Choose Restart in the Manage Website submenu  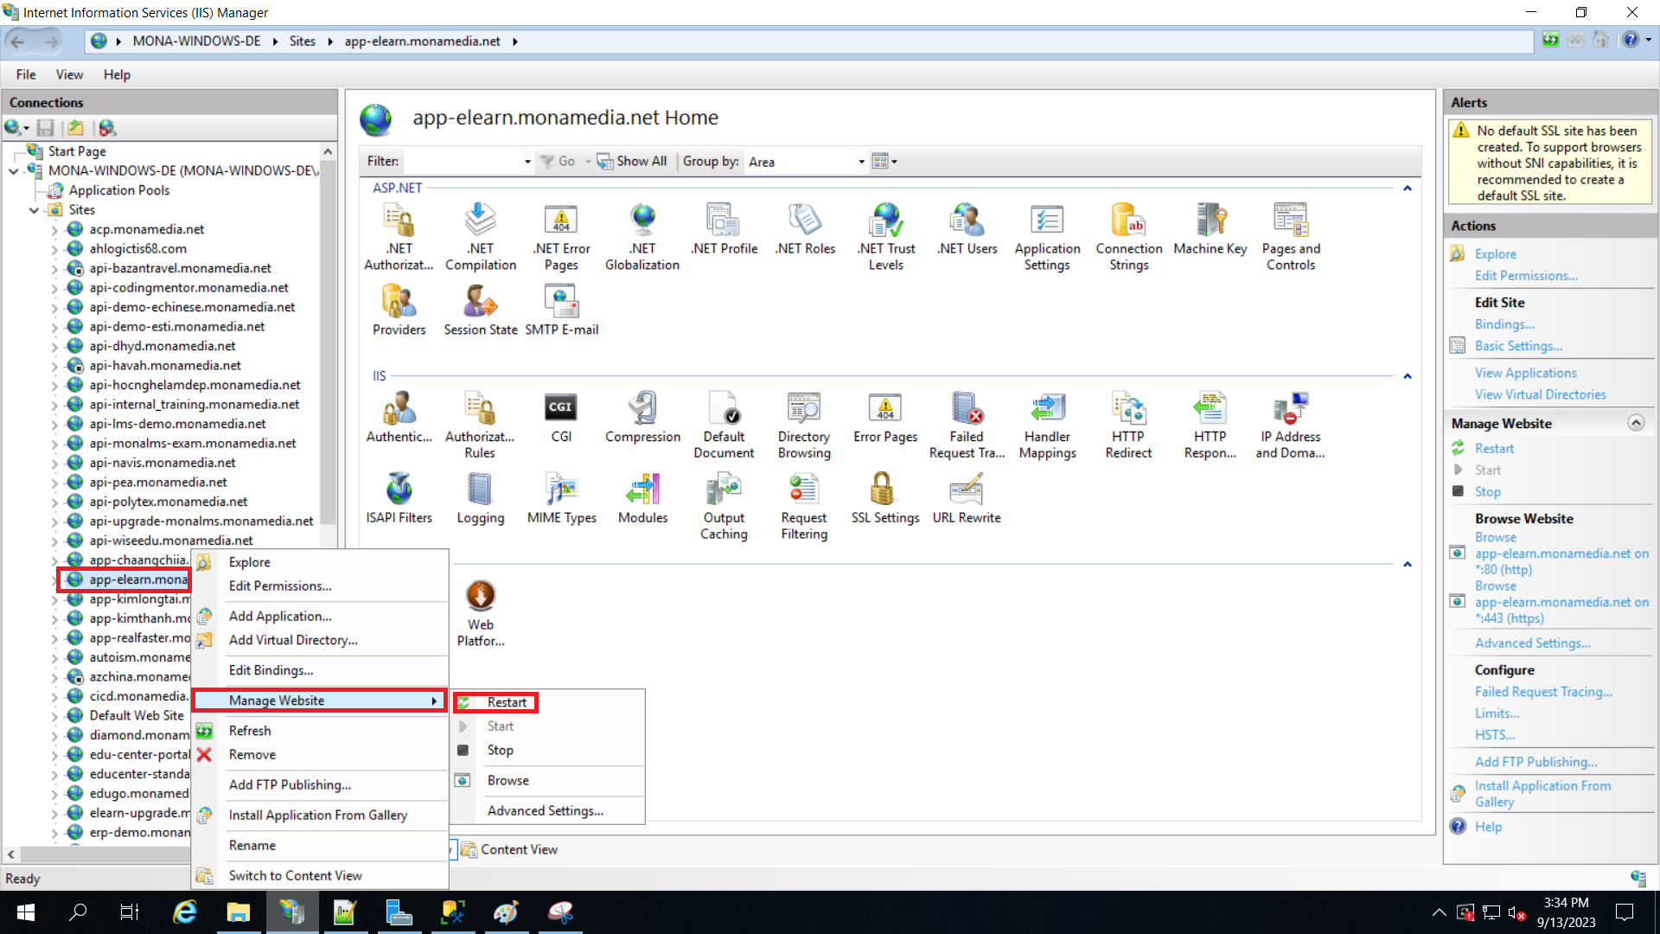(x=507, y=702)
